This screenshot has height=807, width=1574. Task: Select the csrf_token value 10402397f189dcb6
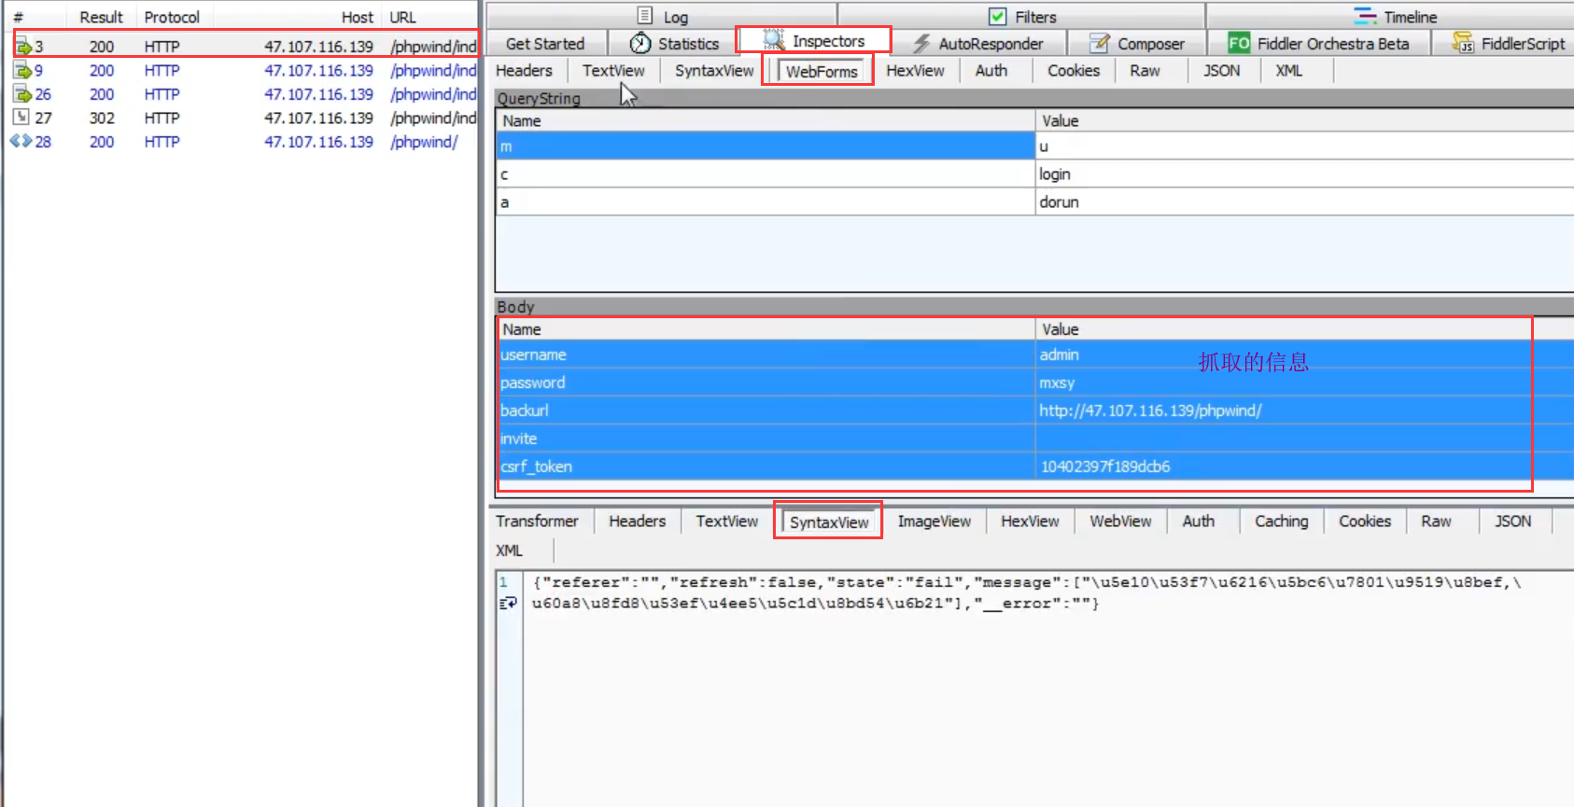1104,466
